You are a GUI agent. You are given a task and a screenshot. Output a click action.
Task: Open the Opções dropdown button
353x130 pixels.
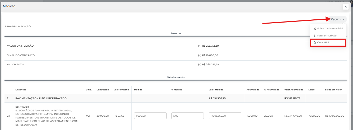point(337,19)
